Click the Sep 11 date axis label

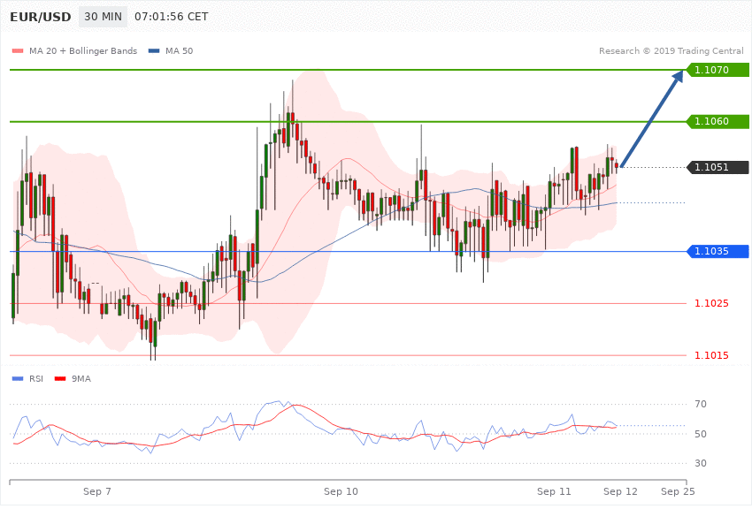pyautogui.click(x=554, y=491)
